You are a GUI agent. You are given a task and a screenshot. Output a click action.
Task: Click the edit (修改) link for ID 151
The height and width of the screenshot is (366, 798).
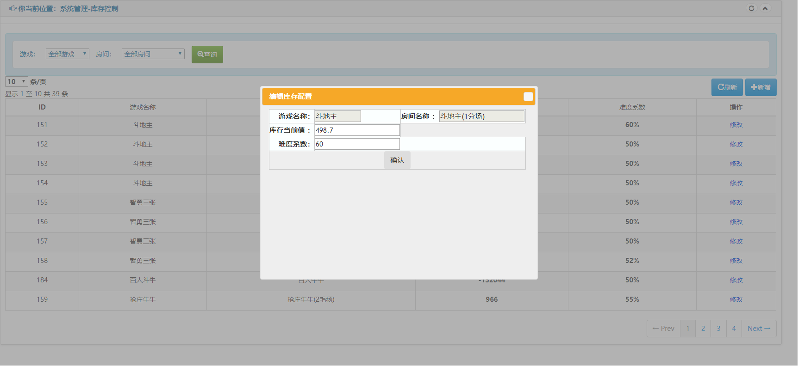pyautogui.click(x=736, y=125)
